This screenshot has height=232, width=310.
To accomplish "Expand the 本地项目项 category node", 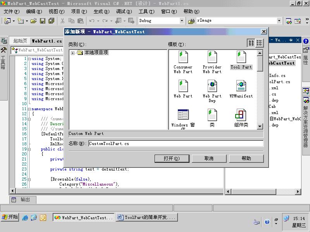I will click(72, 53).
